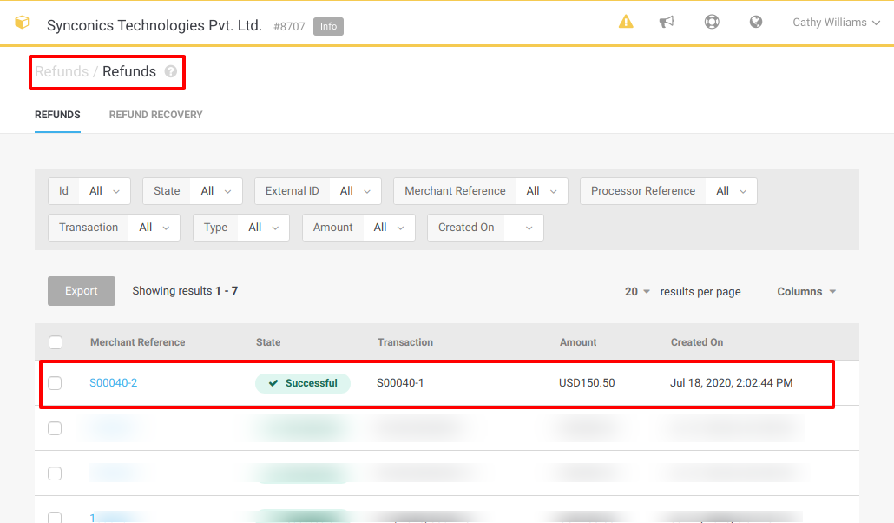
Task: Check the box for refund S00040-2
Action: tap(56, 383)
